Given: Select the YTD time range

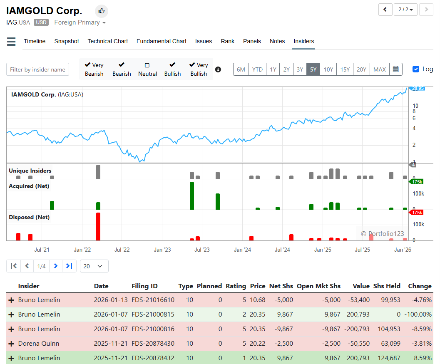Looking at the screenshot, I should [x=257, y=69].
